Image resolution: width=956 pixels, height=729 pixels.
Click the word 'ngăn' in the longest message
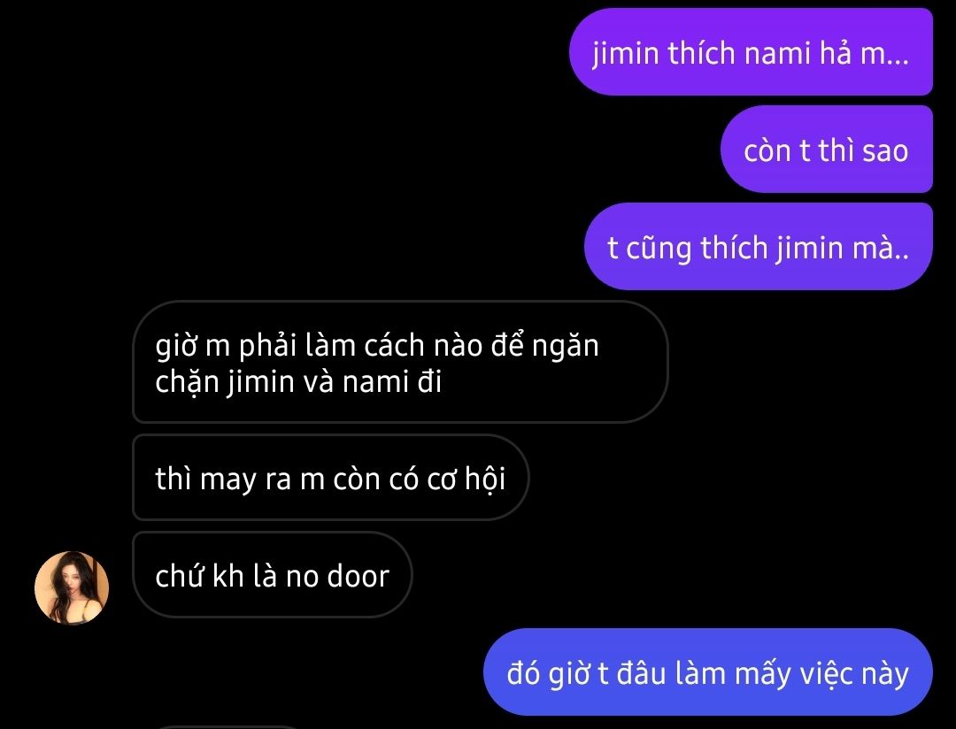[565, 348]
